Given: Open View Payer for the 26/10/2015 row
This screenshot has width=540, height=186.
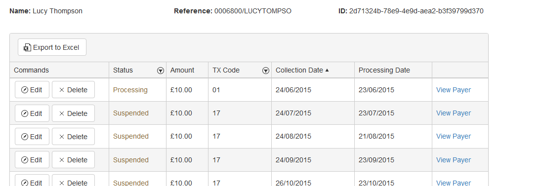Looking at the screenshot, I should tap(453, 183).
